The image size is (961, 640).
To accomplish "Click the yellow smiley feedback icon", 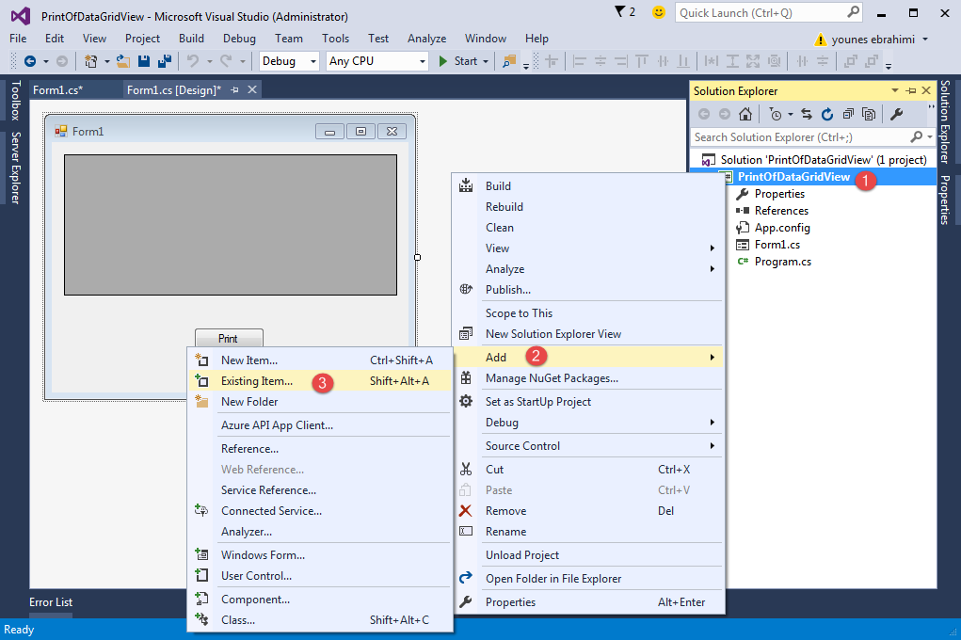I will (x=659, y=12).
